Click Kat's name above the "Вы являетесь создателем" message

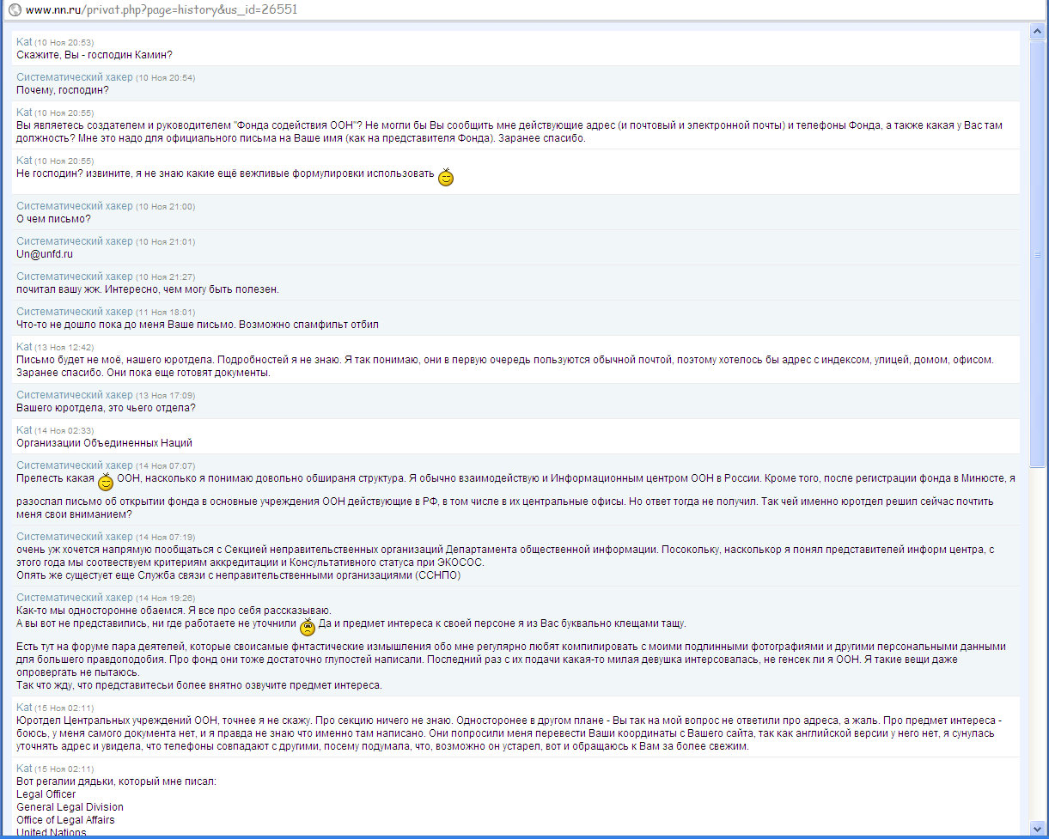point(24,112)
